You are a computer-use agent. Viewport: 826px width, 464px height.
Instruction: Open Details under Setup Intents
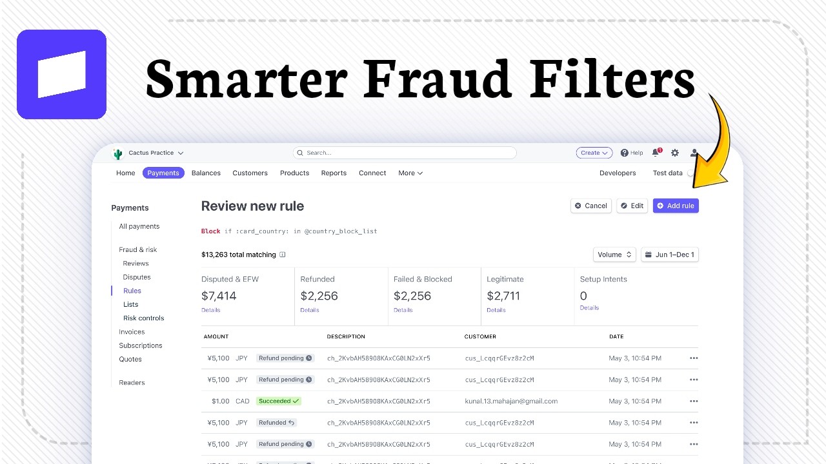coord(589,307)
